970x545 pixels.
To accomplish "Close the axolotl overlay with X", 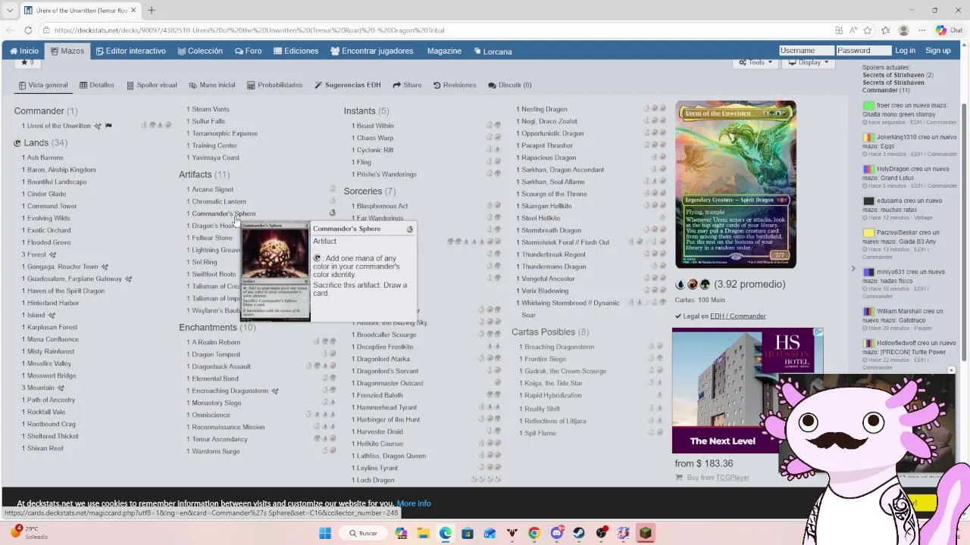I will [951, 371].
